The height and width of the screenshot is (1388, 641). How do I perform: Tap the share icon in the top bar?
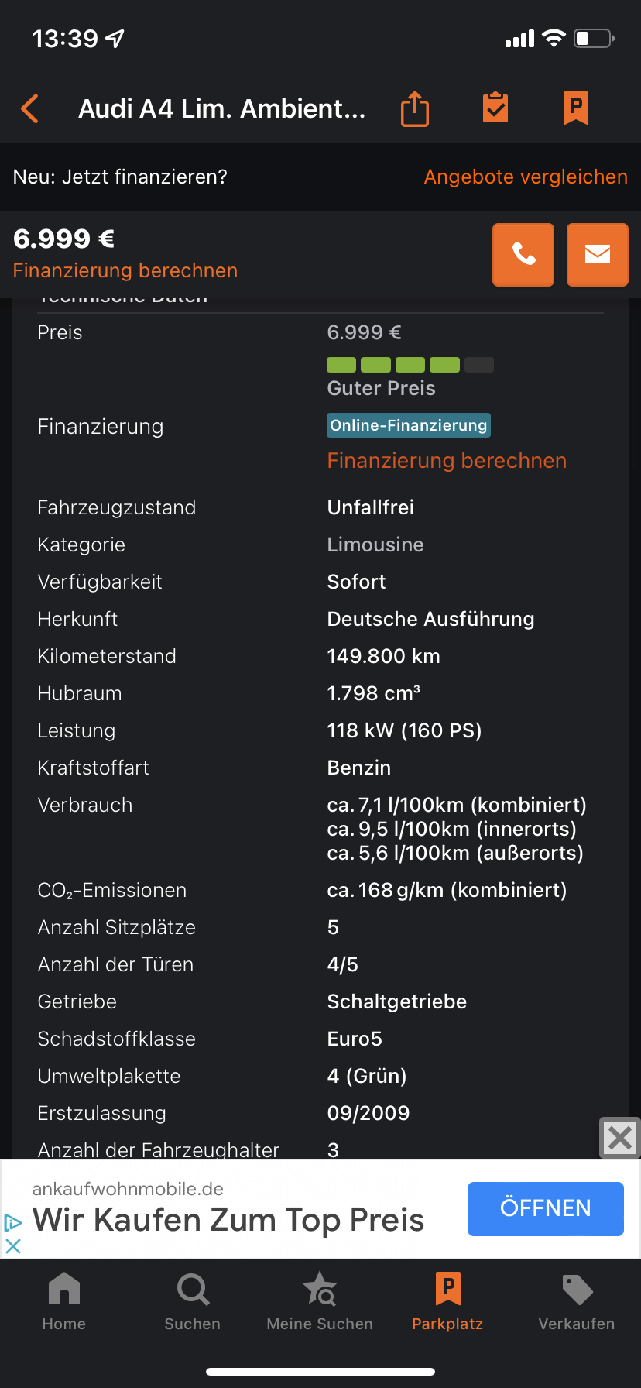click(414, 108)
